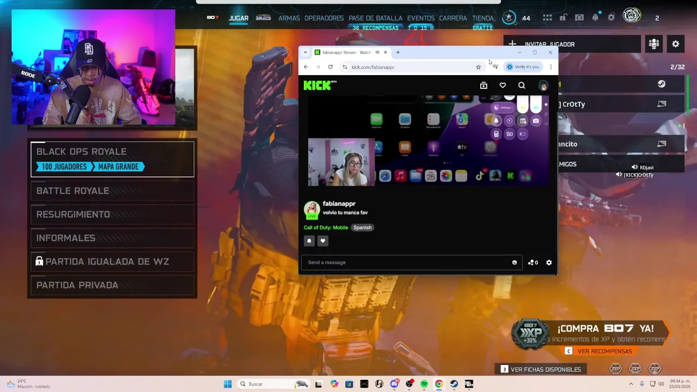Select BATTLE ROYALE mode
Image resolution: width=697 pixels, height=392 pixels.
(112, 191)
